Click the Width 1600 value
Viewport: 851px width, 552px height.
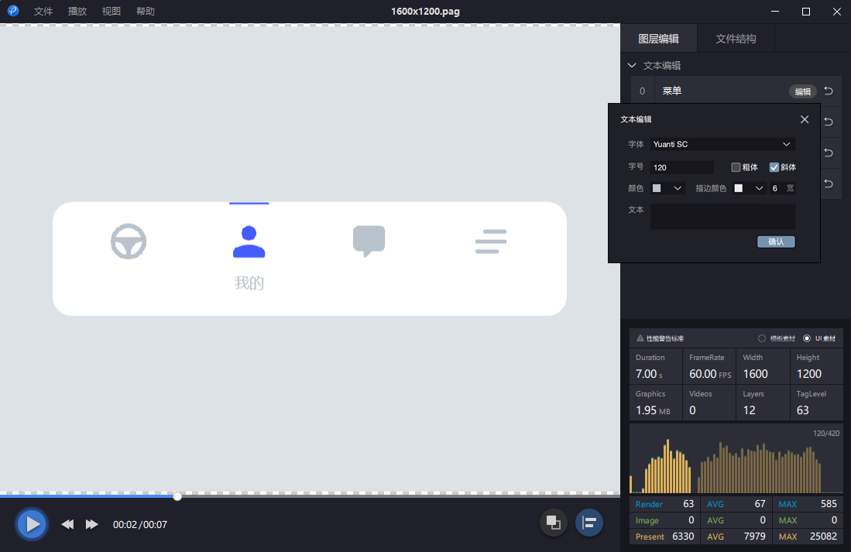coord(756,374)
